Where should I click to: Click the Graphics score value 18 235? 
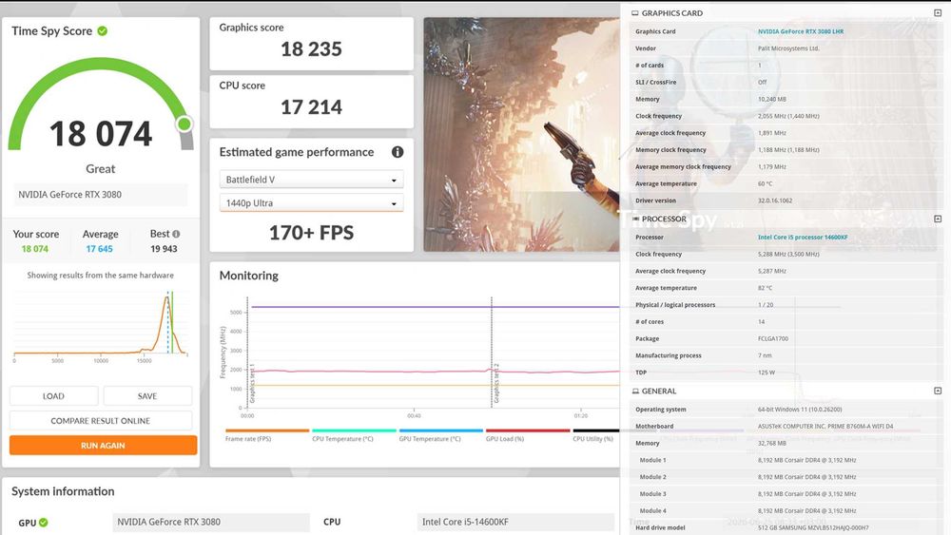tap(311, 49)
